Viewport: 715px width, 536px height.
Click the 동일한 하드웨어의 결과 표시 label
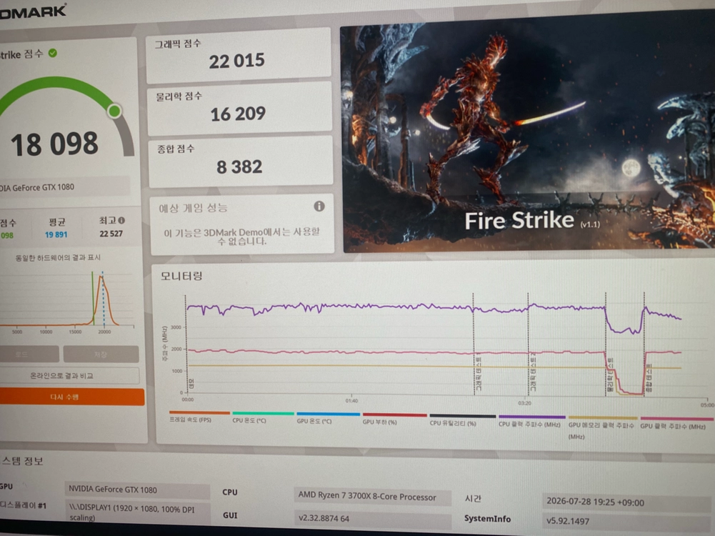pos(58,258)
